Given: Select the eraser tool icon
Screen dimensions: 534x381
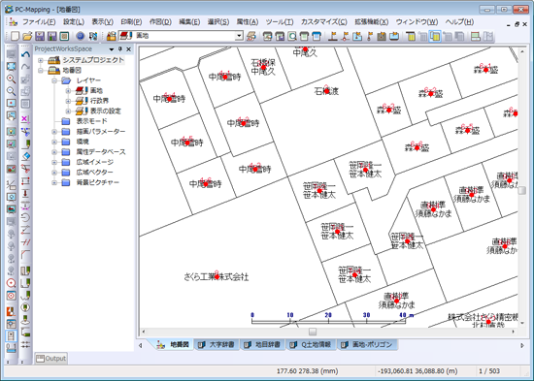Looking at the screenshot, I should point(25,156).
